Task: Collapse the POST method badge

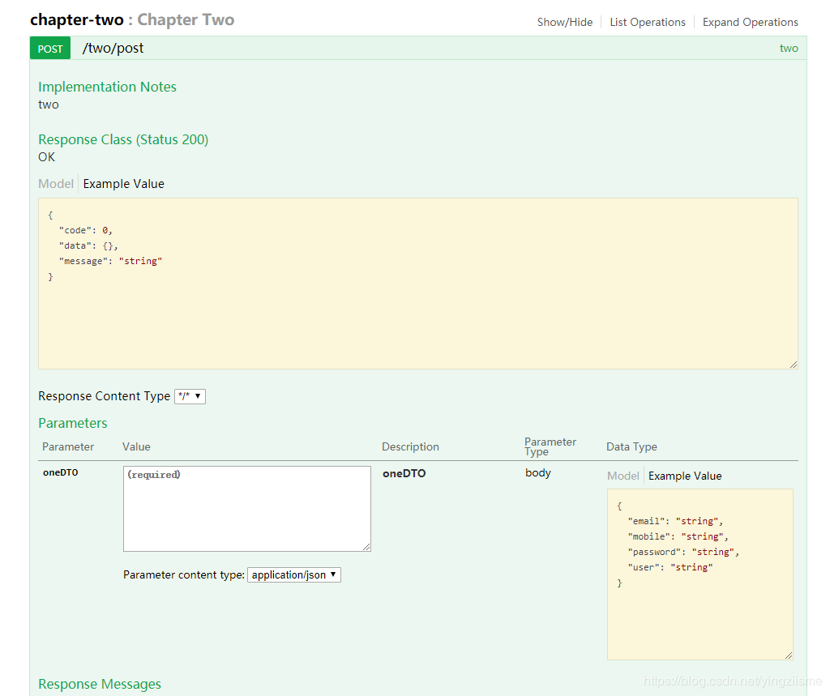Action: (x=50, y=49)
